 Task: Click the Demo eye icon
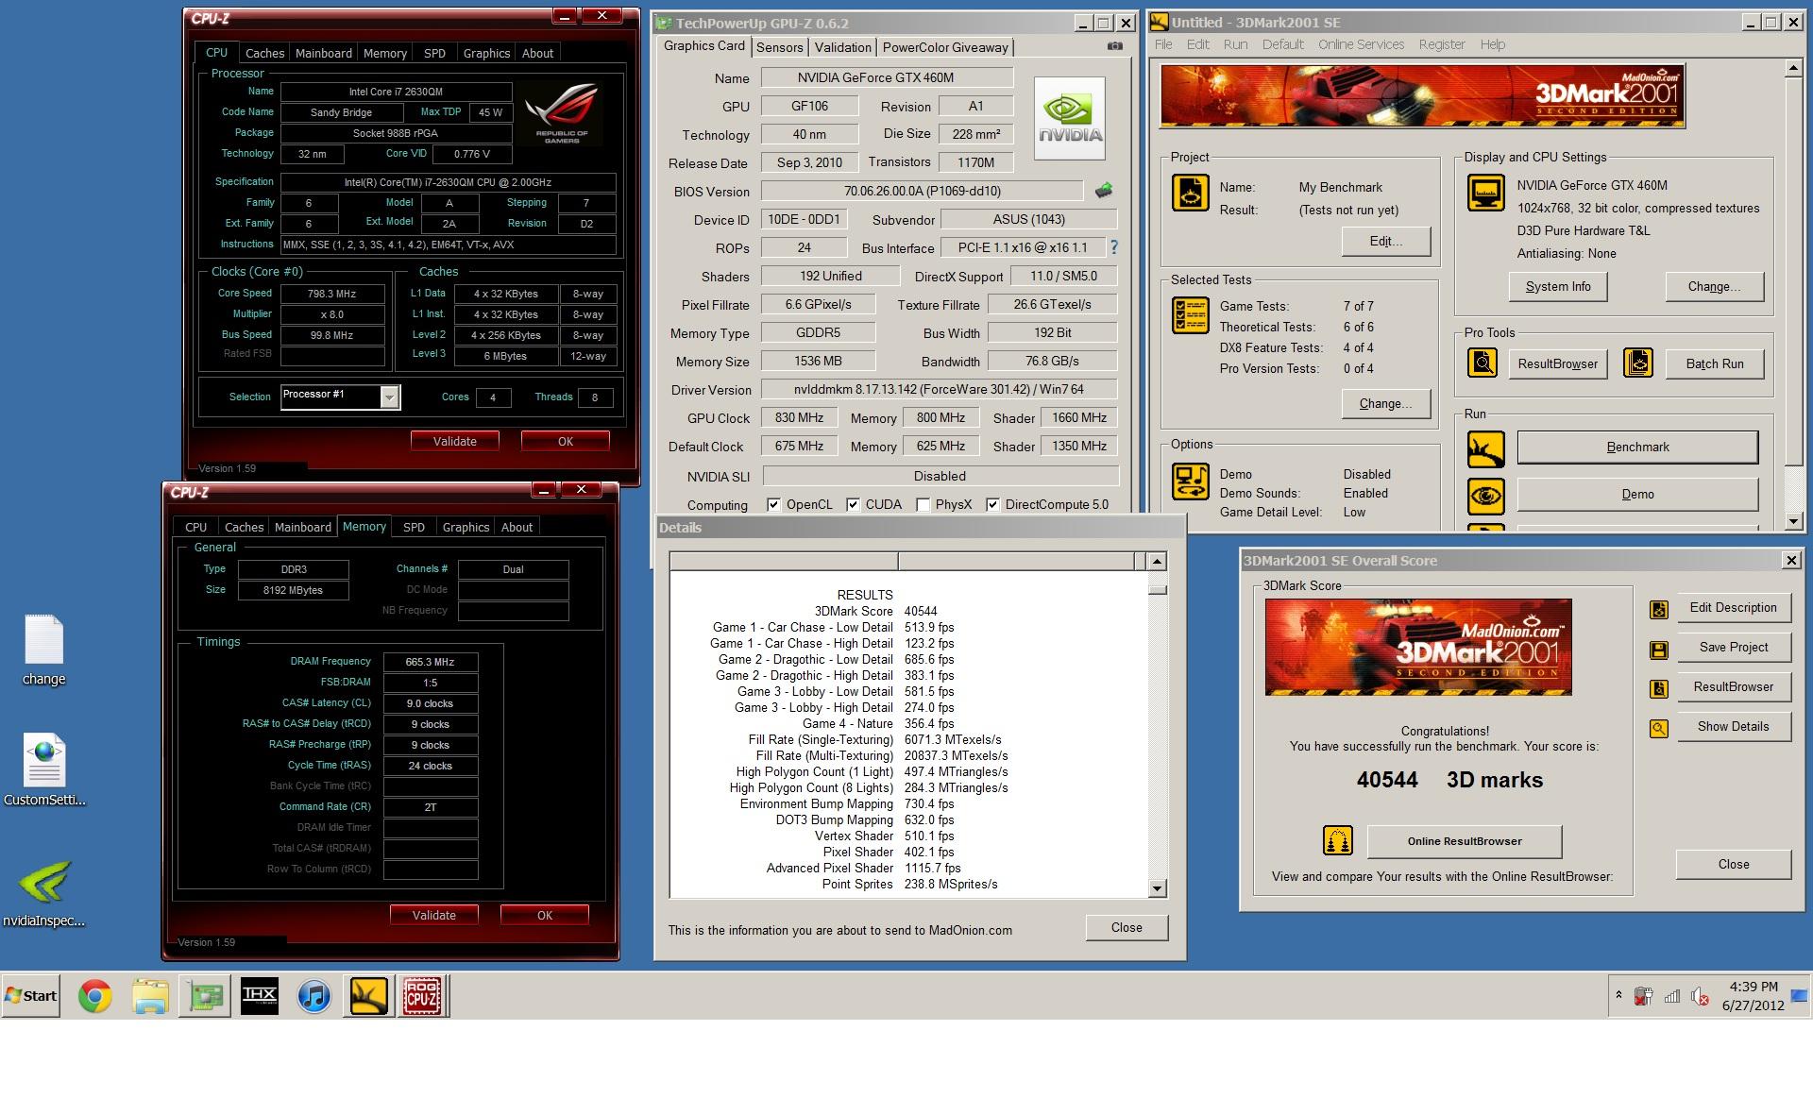(x=1486, y=496)
